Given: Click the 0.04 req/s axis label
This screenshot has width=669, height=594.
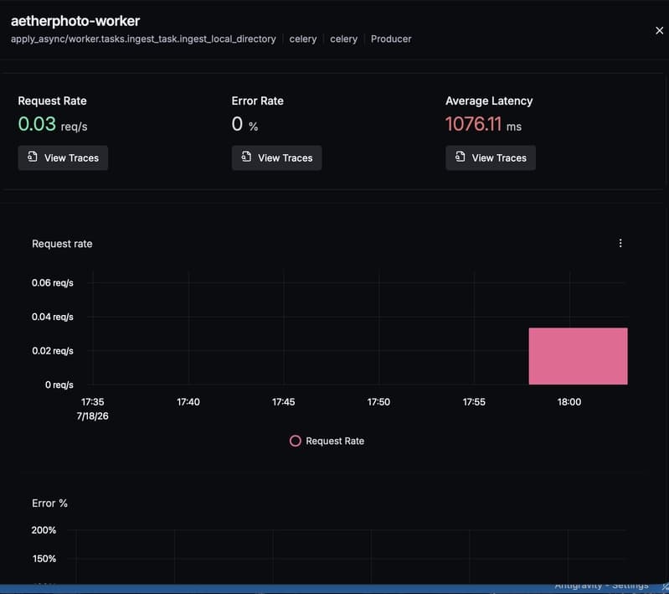Looking at the screenshot, I should (x=53, y=317).
